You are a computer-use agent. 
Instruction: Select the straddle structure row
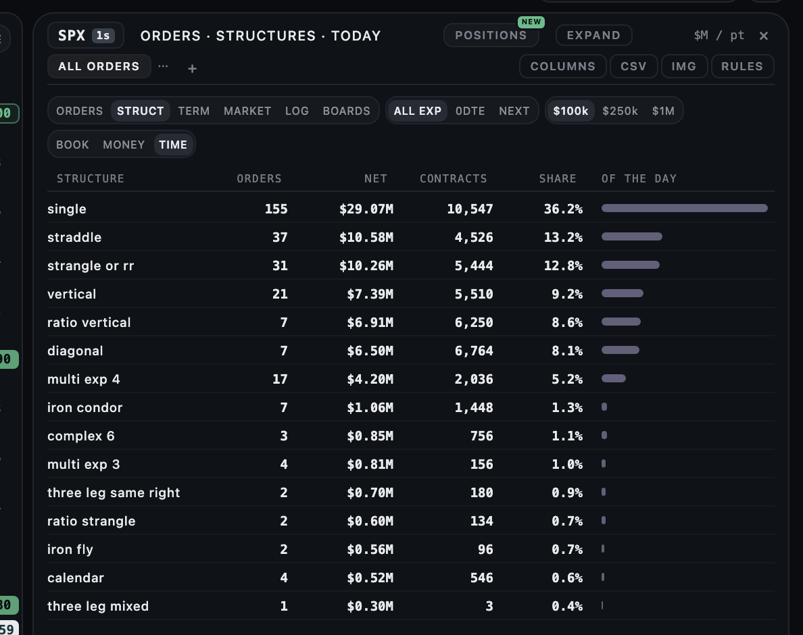411,237
